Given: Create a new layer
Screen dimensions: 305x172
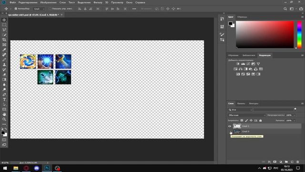Looking at the screenshot, I should [292, 162].
